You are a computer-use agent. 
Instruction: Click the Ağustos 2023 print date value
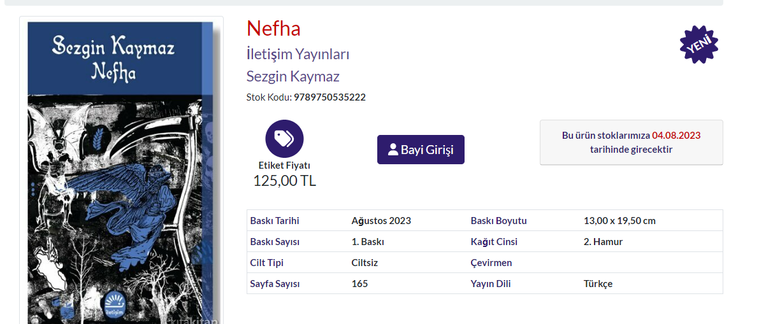pyautogui.click(x=381, y=221)
